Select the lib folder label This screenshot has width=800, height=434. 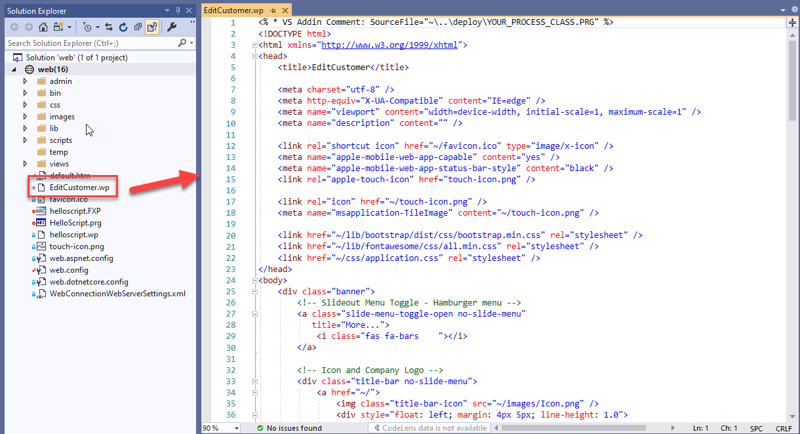pyautogui.click(x=54, y=128)
